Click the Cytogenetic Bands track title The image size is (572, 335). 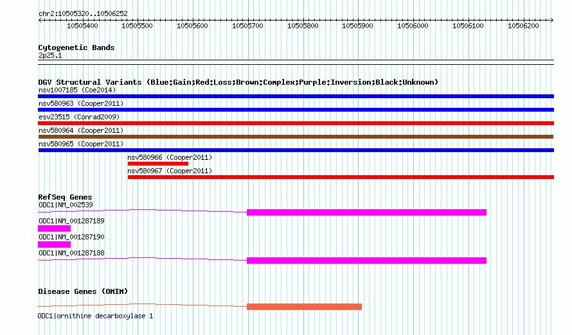76,47
